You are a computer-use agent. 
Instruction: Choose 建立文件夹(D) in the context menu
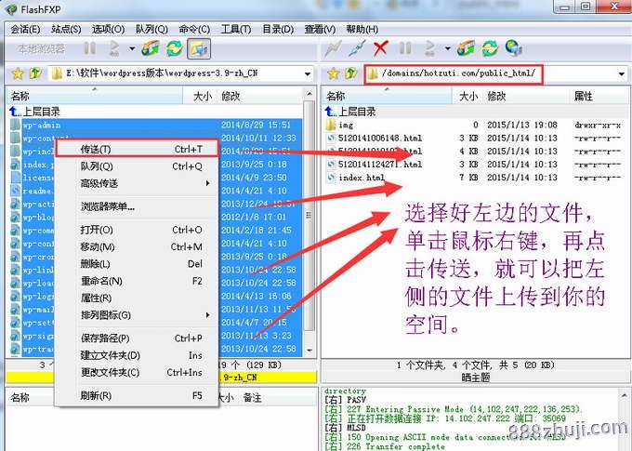[137, 355]
